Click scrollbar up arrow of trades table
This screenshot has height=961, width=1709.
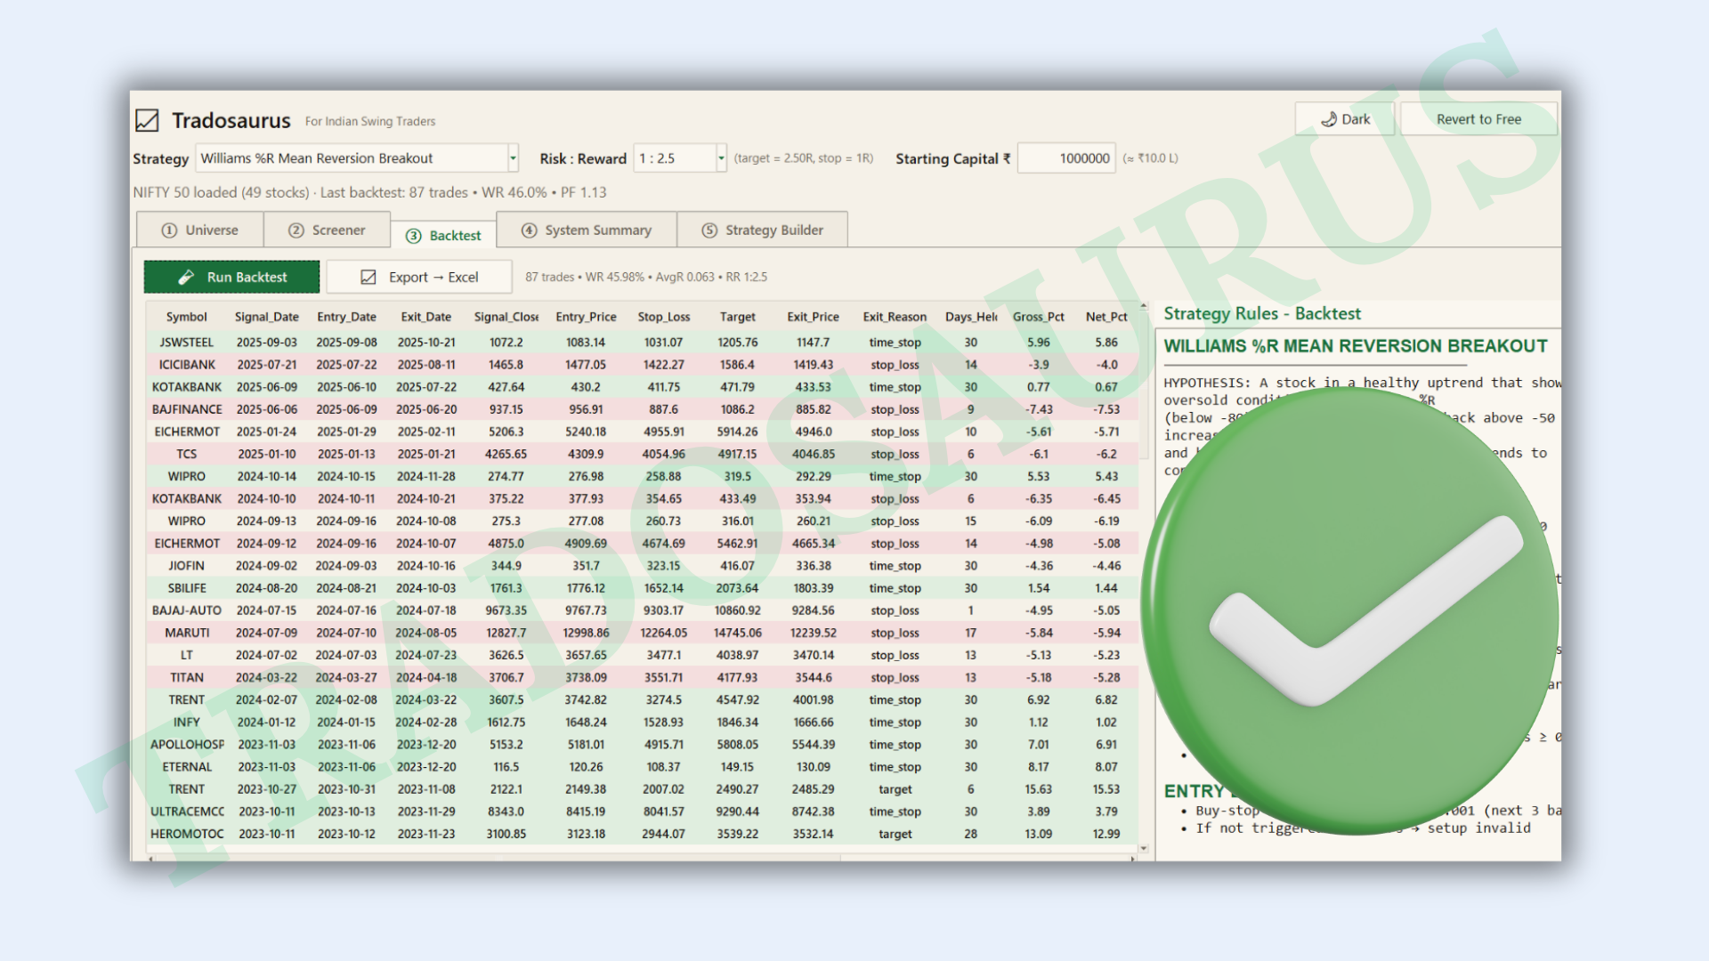point(1144,307)
